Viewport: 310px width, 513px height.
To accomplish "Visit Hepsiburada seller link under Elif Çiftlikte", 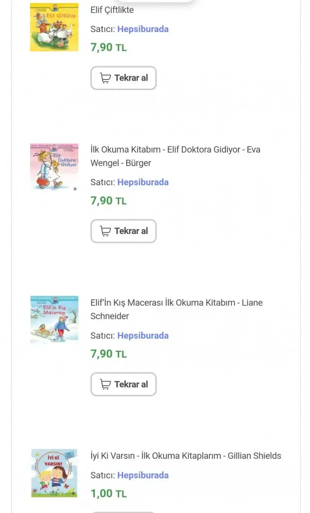I will [143, 29].
